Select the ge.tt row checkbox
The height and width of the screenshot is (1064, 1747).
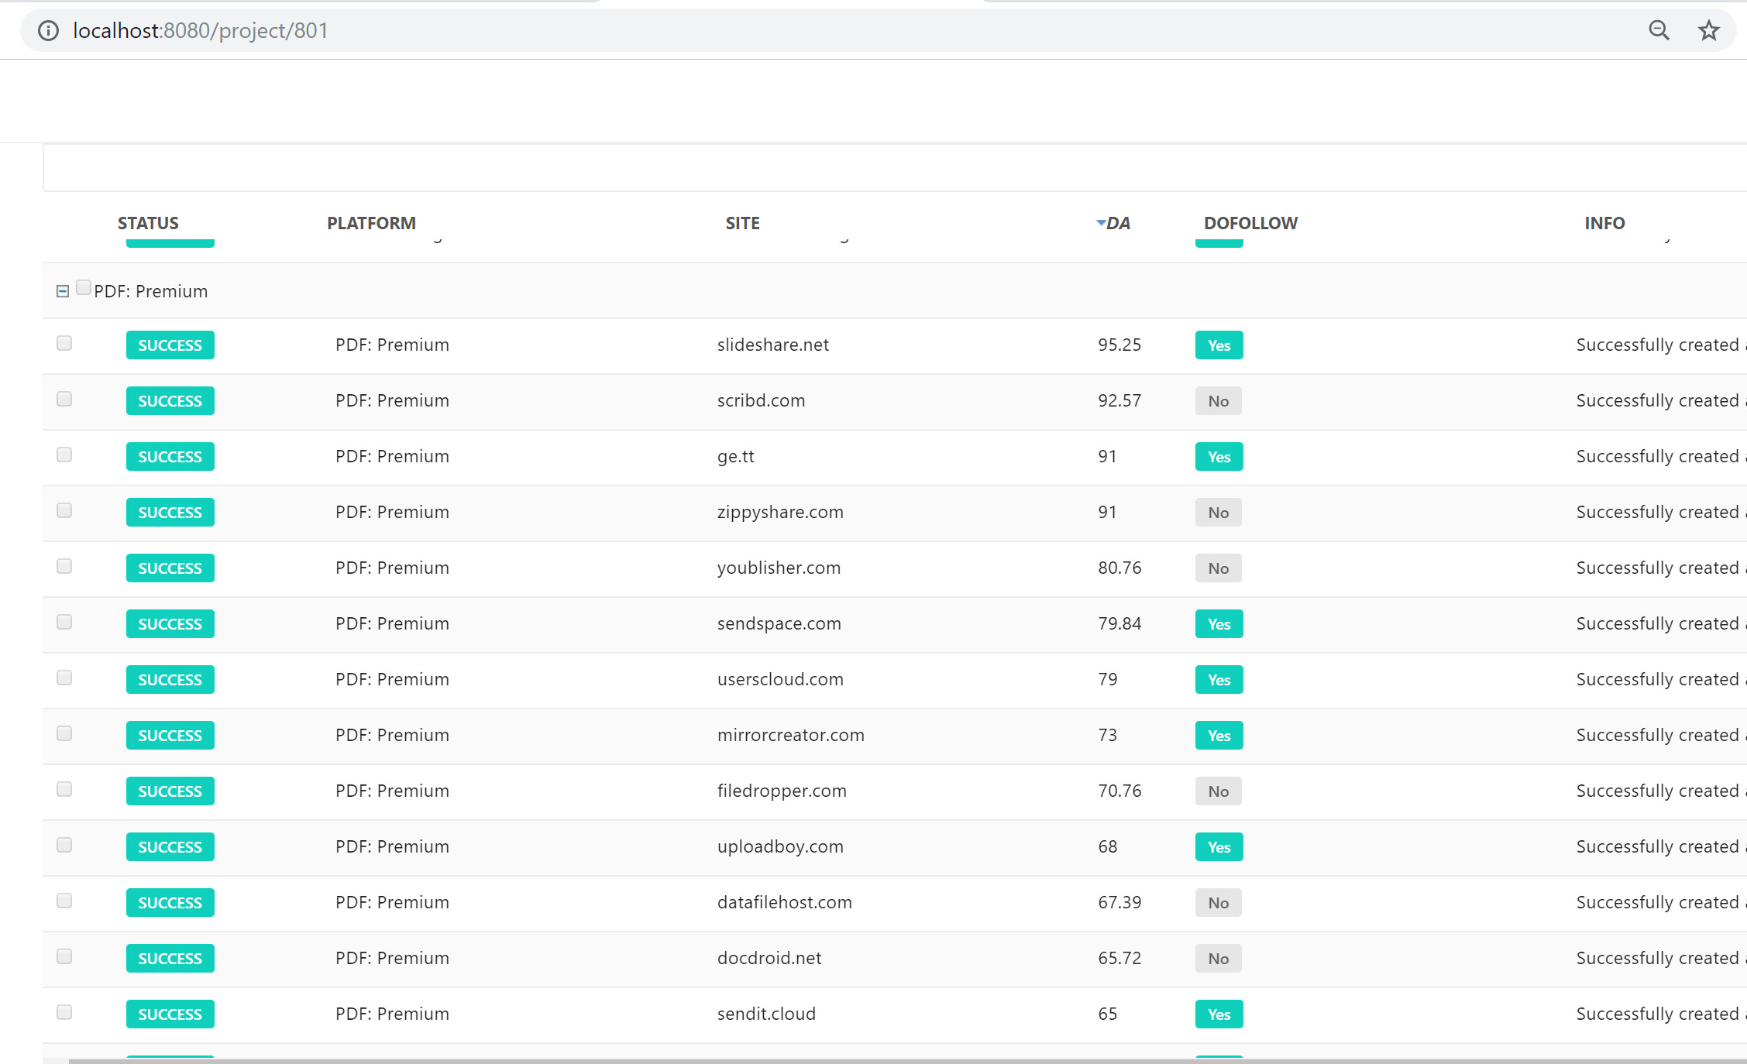coord(64,455)
